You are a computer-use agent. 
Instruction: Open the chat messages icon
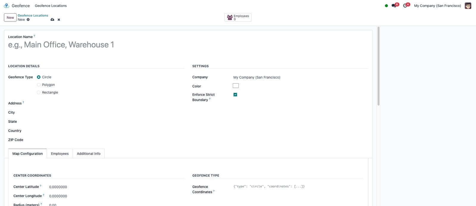[394, 6]
